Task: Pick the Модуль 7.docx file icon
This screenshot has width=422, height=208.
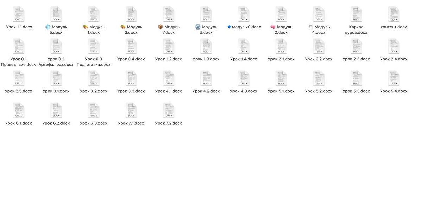Action: point(169,14)
